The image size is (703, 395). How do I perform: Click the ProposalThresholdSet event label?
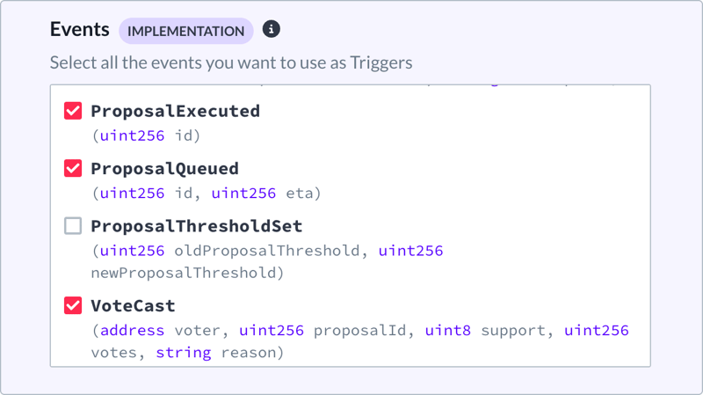197,226
